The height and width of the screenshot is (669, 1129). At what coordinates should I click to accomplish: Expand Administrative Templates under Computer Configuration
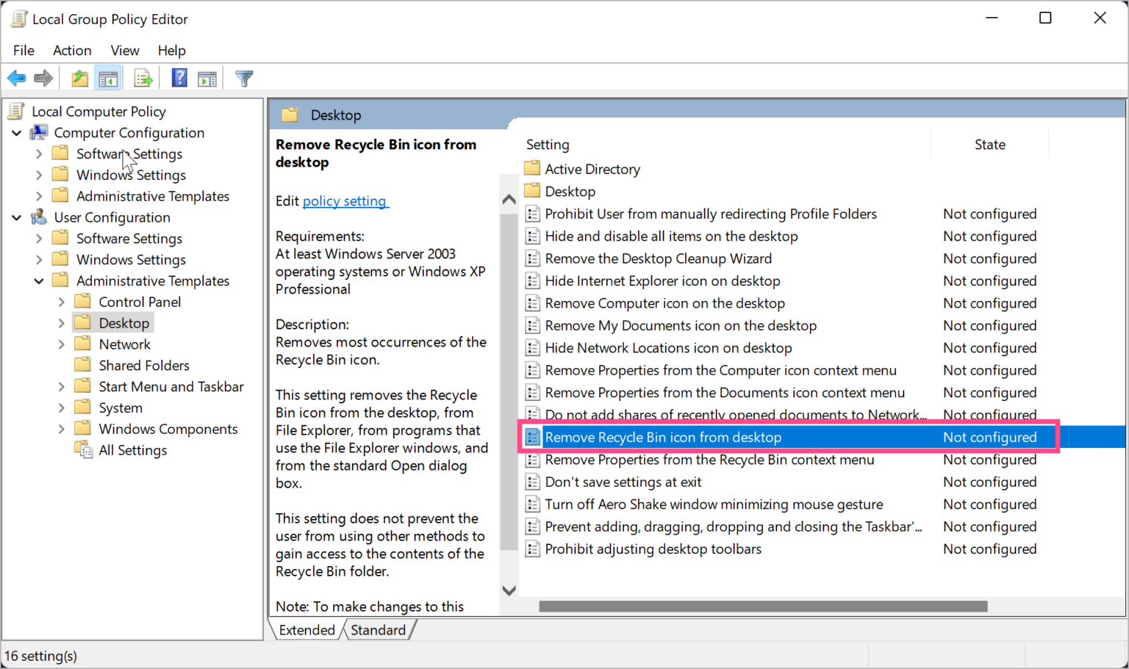pyautogui.click(x=39, y=197)
